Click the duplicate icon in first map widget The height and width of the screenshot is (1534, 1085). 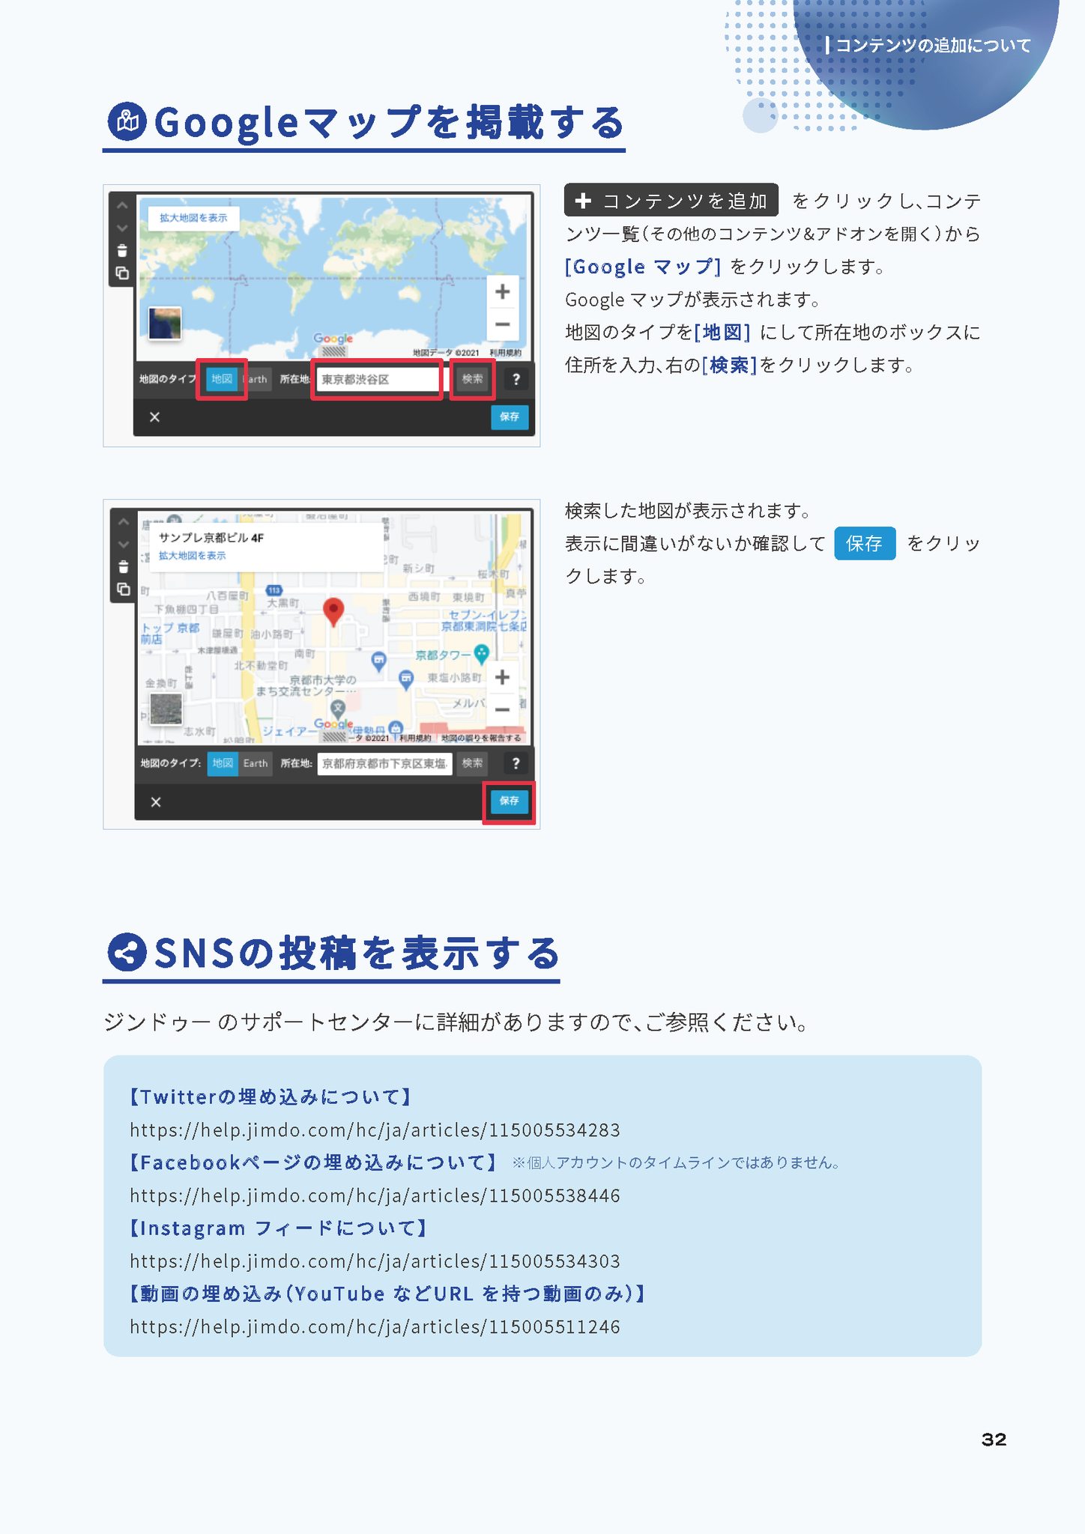click(x=122, y=274)
